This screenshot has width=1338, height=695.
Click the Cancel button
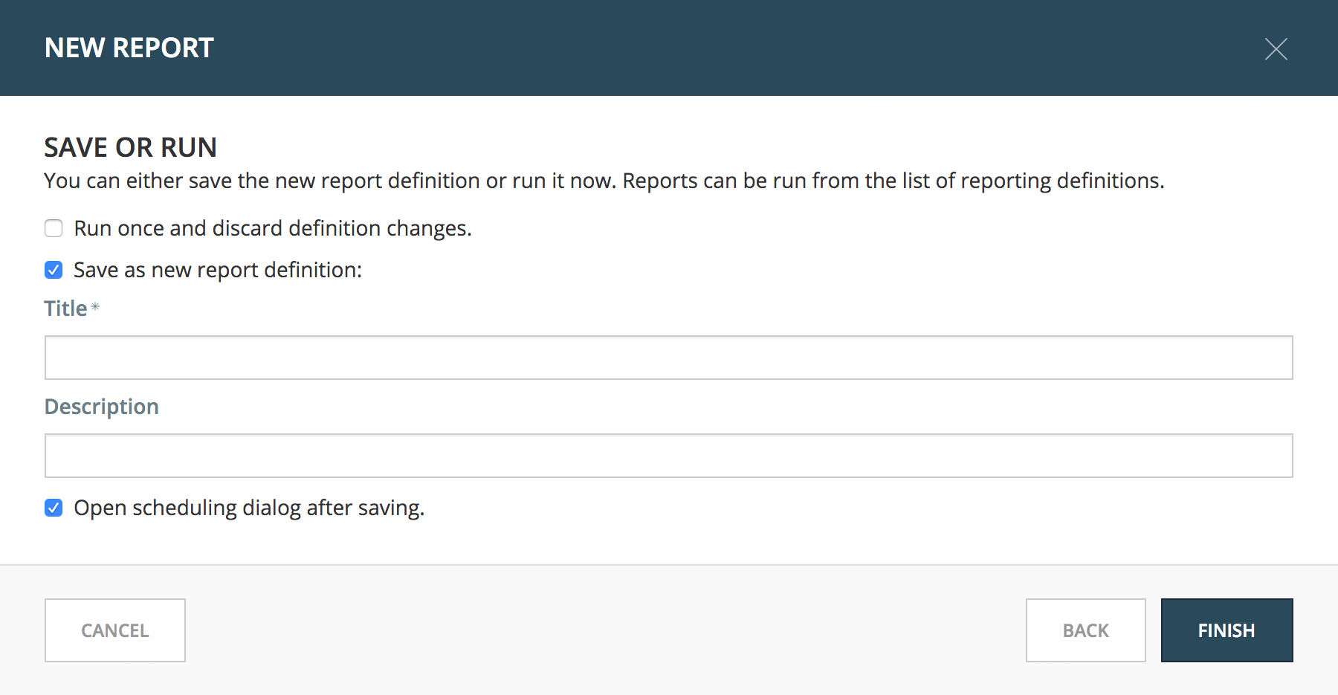(x=115, y=630)
